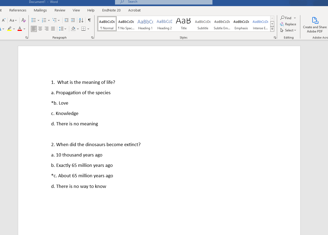The height and width of the screenshot is (235, 328).
Task: Open the Styles pane dialog launcher
Action: [275, 38]
